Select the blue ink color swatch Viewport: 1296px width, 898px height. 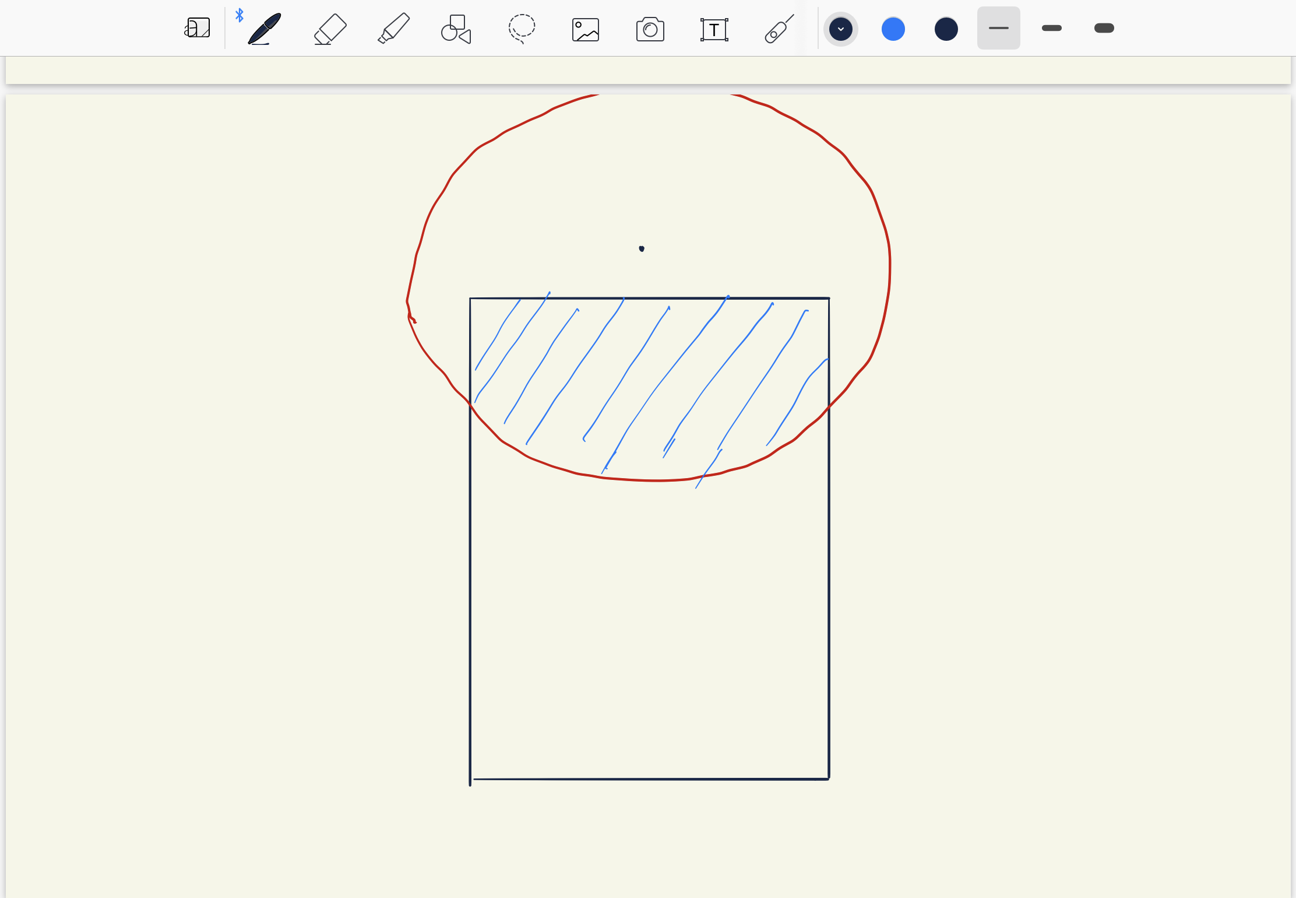coord(893,27)
